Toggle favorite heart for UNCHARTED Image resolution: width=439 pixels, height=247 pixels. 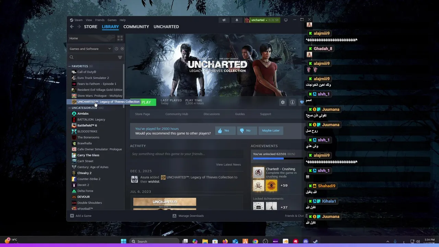pyautogui.click(x=302, y=102)
